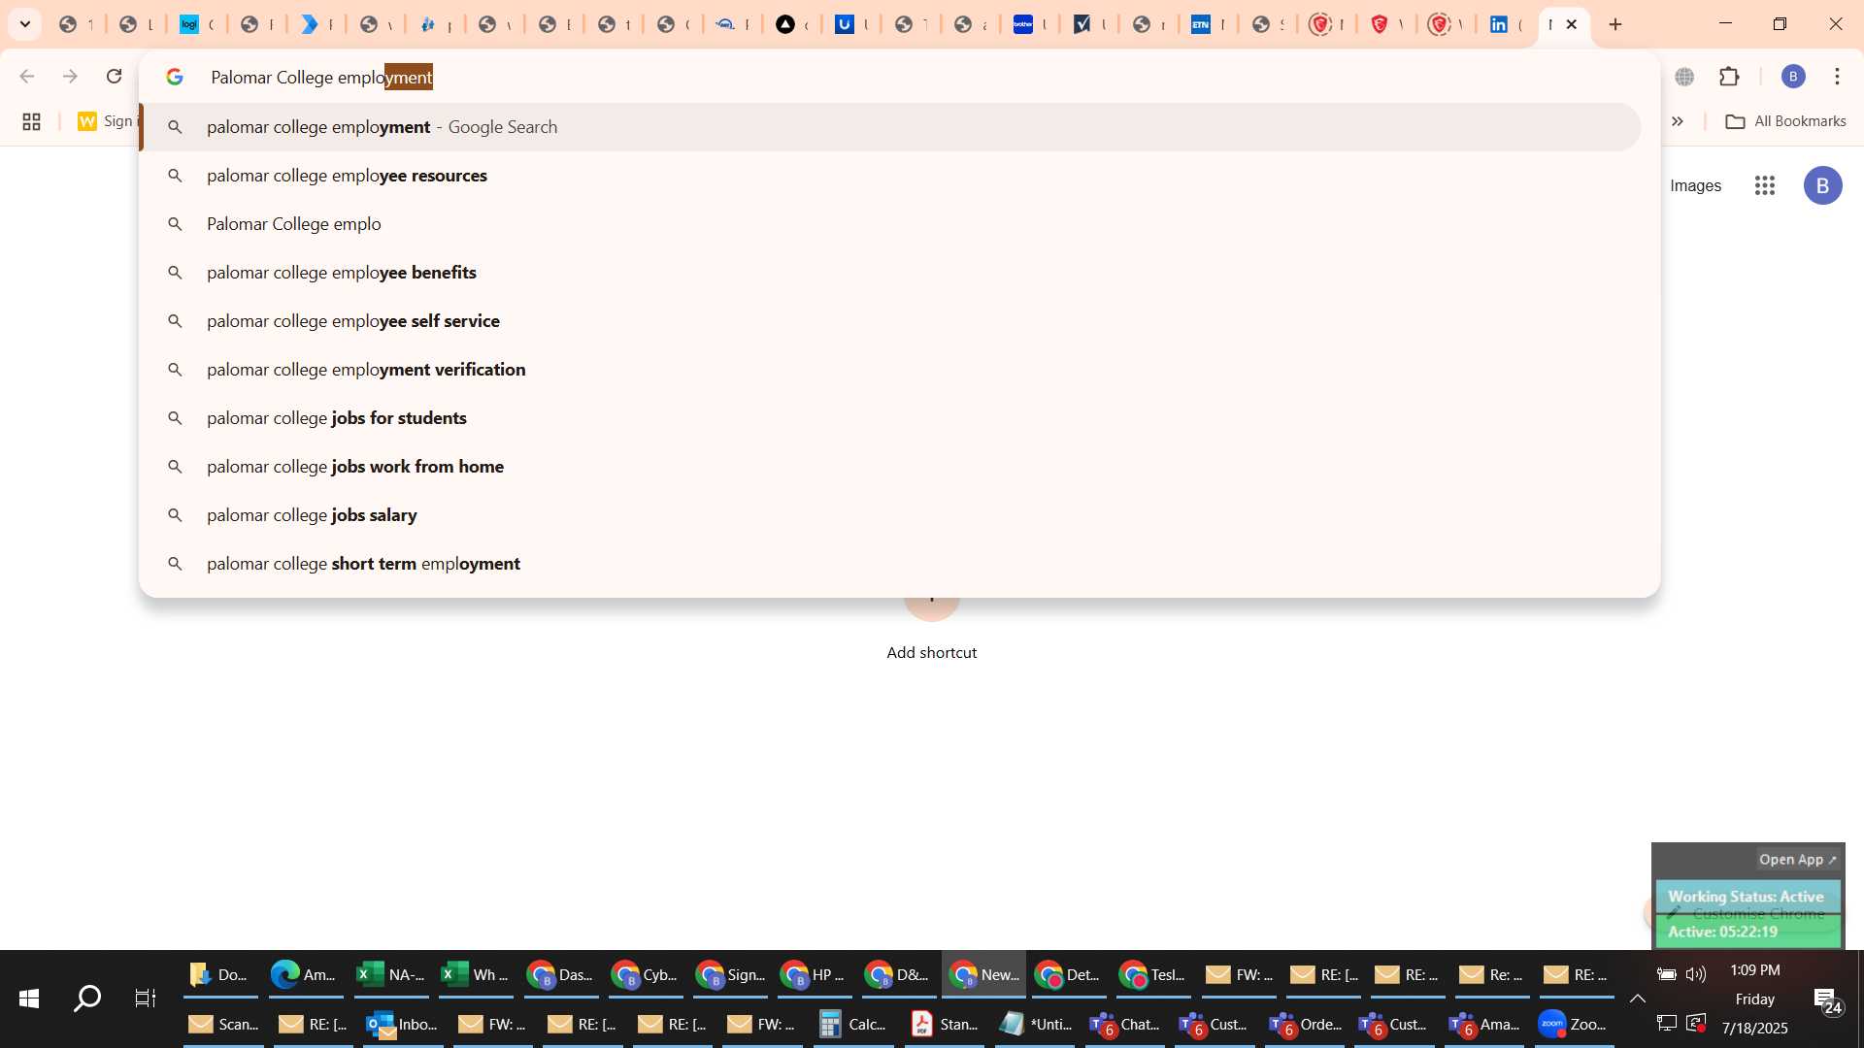Select suggestion 'palomar college jobs work from home'
1864x1048 pixels.
892,467
